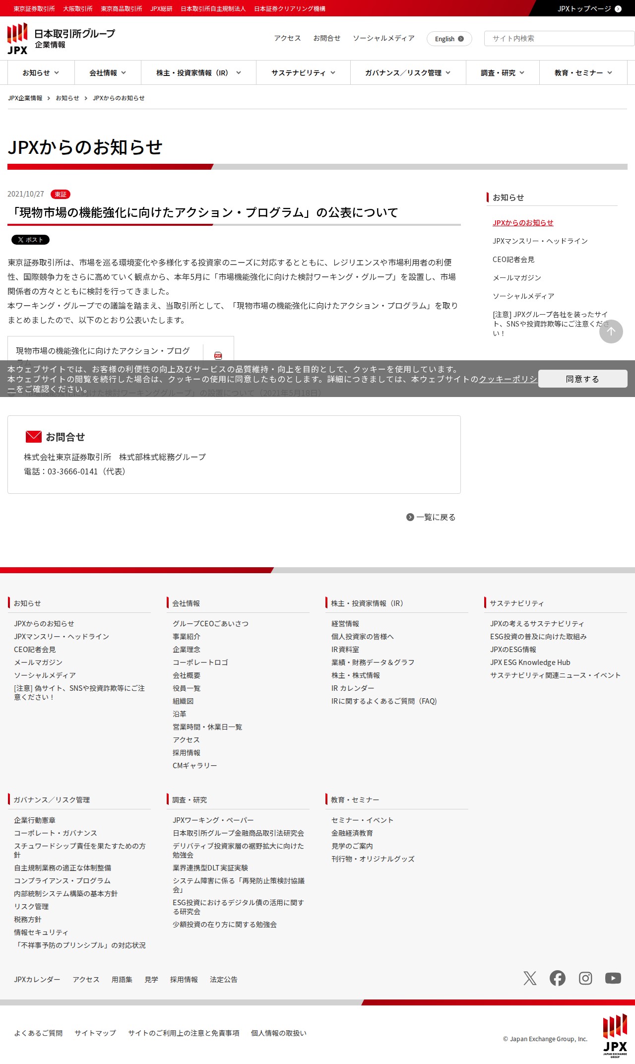Screen dimensions: 635x1064
Task: Click the X ポスト share button
Action: [30, 240]
